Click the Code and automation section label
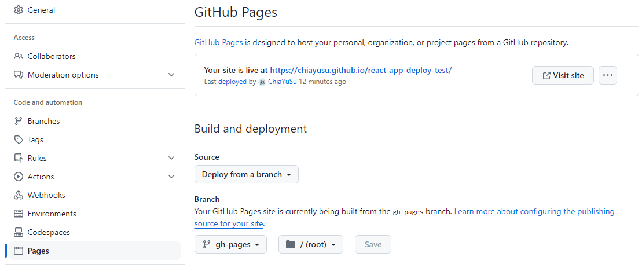 [48, 102]
